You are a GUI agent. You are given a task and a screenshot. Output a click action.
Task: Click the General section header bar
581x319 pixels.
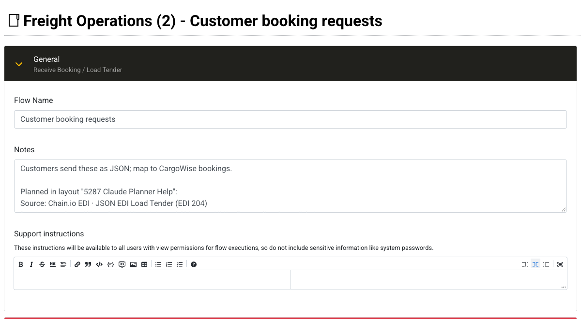[x=290, y=64]
